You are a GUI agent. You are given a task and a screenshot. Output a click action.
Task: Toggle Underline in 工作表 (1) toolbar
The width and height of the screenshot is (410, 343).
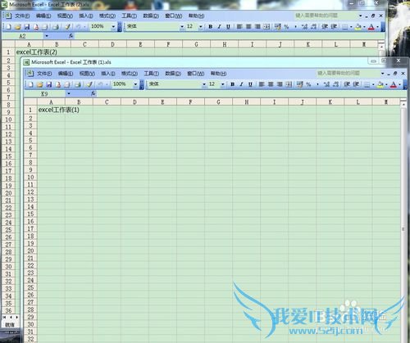tap(250, 84)
